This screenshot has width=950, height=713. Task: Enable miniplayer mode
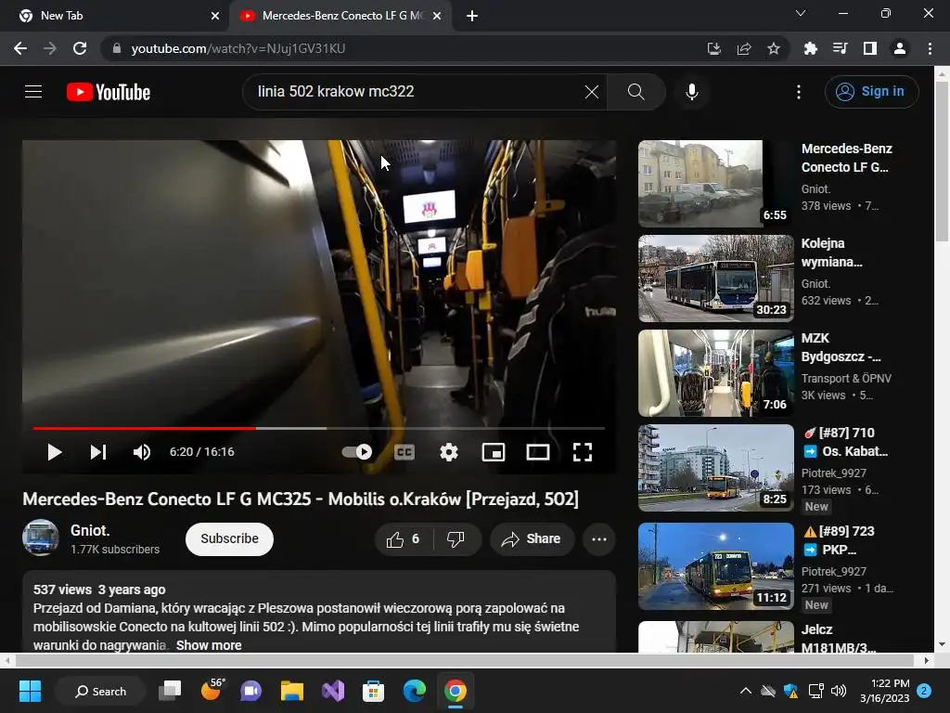(x=494, y=452)
